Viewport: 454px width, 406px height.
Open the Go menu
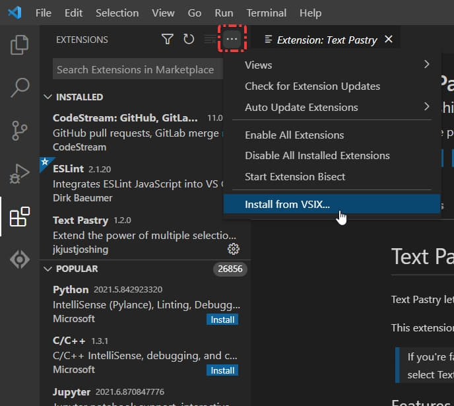click(195, 13)
